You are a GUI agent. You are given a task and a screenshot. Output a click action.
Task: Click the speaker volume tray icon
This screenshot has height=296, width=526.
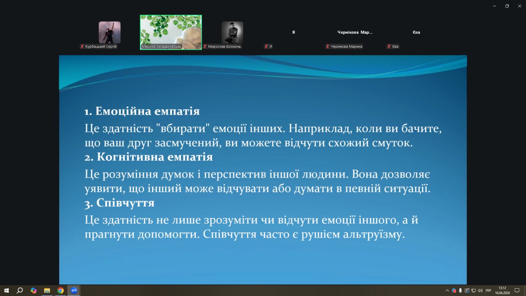click(480, 290)
